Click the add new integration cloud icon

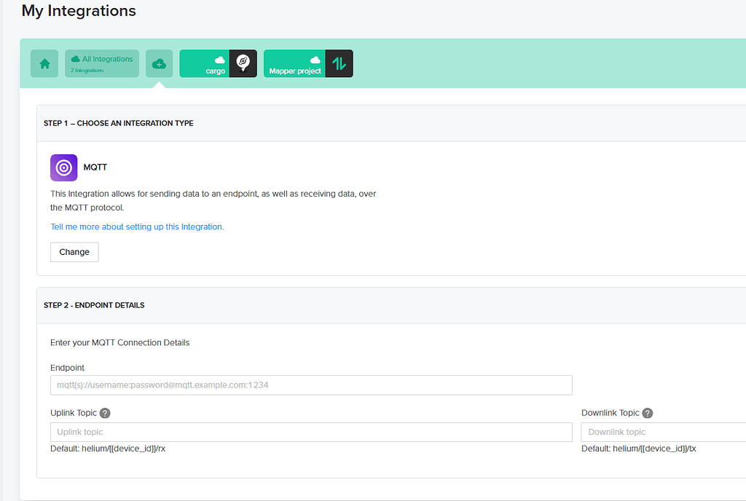point(159,63)
